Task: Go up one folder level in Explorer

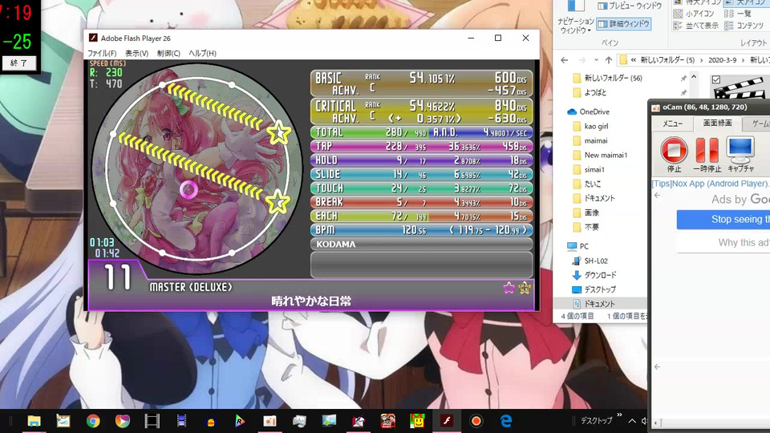Action: [x=609, y=60]
